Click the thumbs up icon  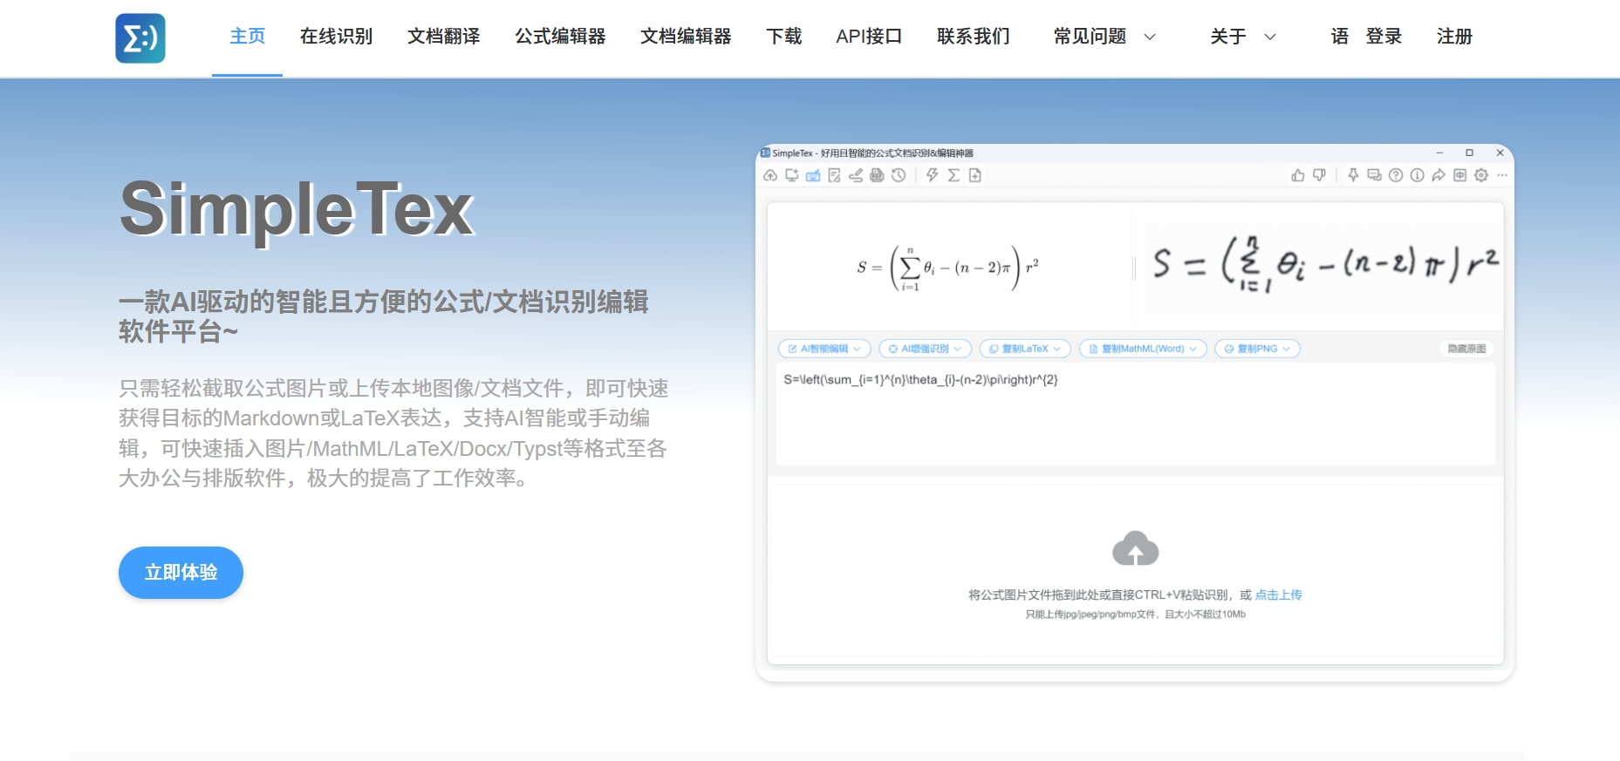tap(1298, 175)
